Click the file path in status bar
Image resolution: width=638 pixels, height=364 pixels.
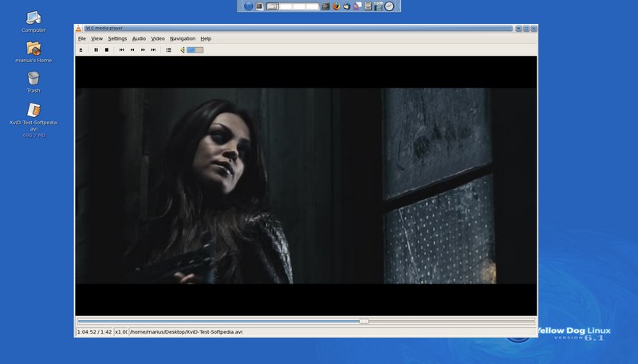pyautogui.click(x=187, y=332)
